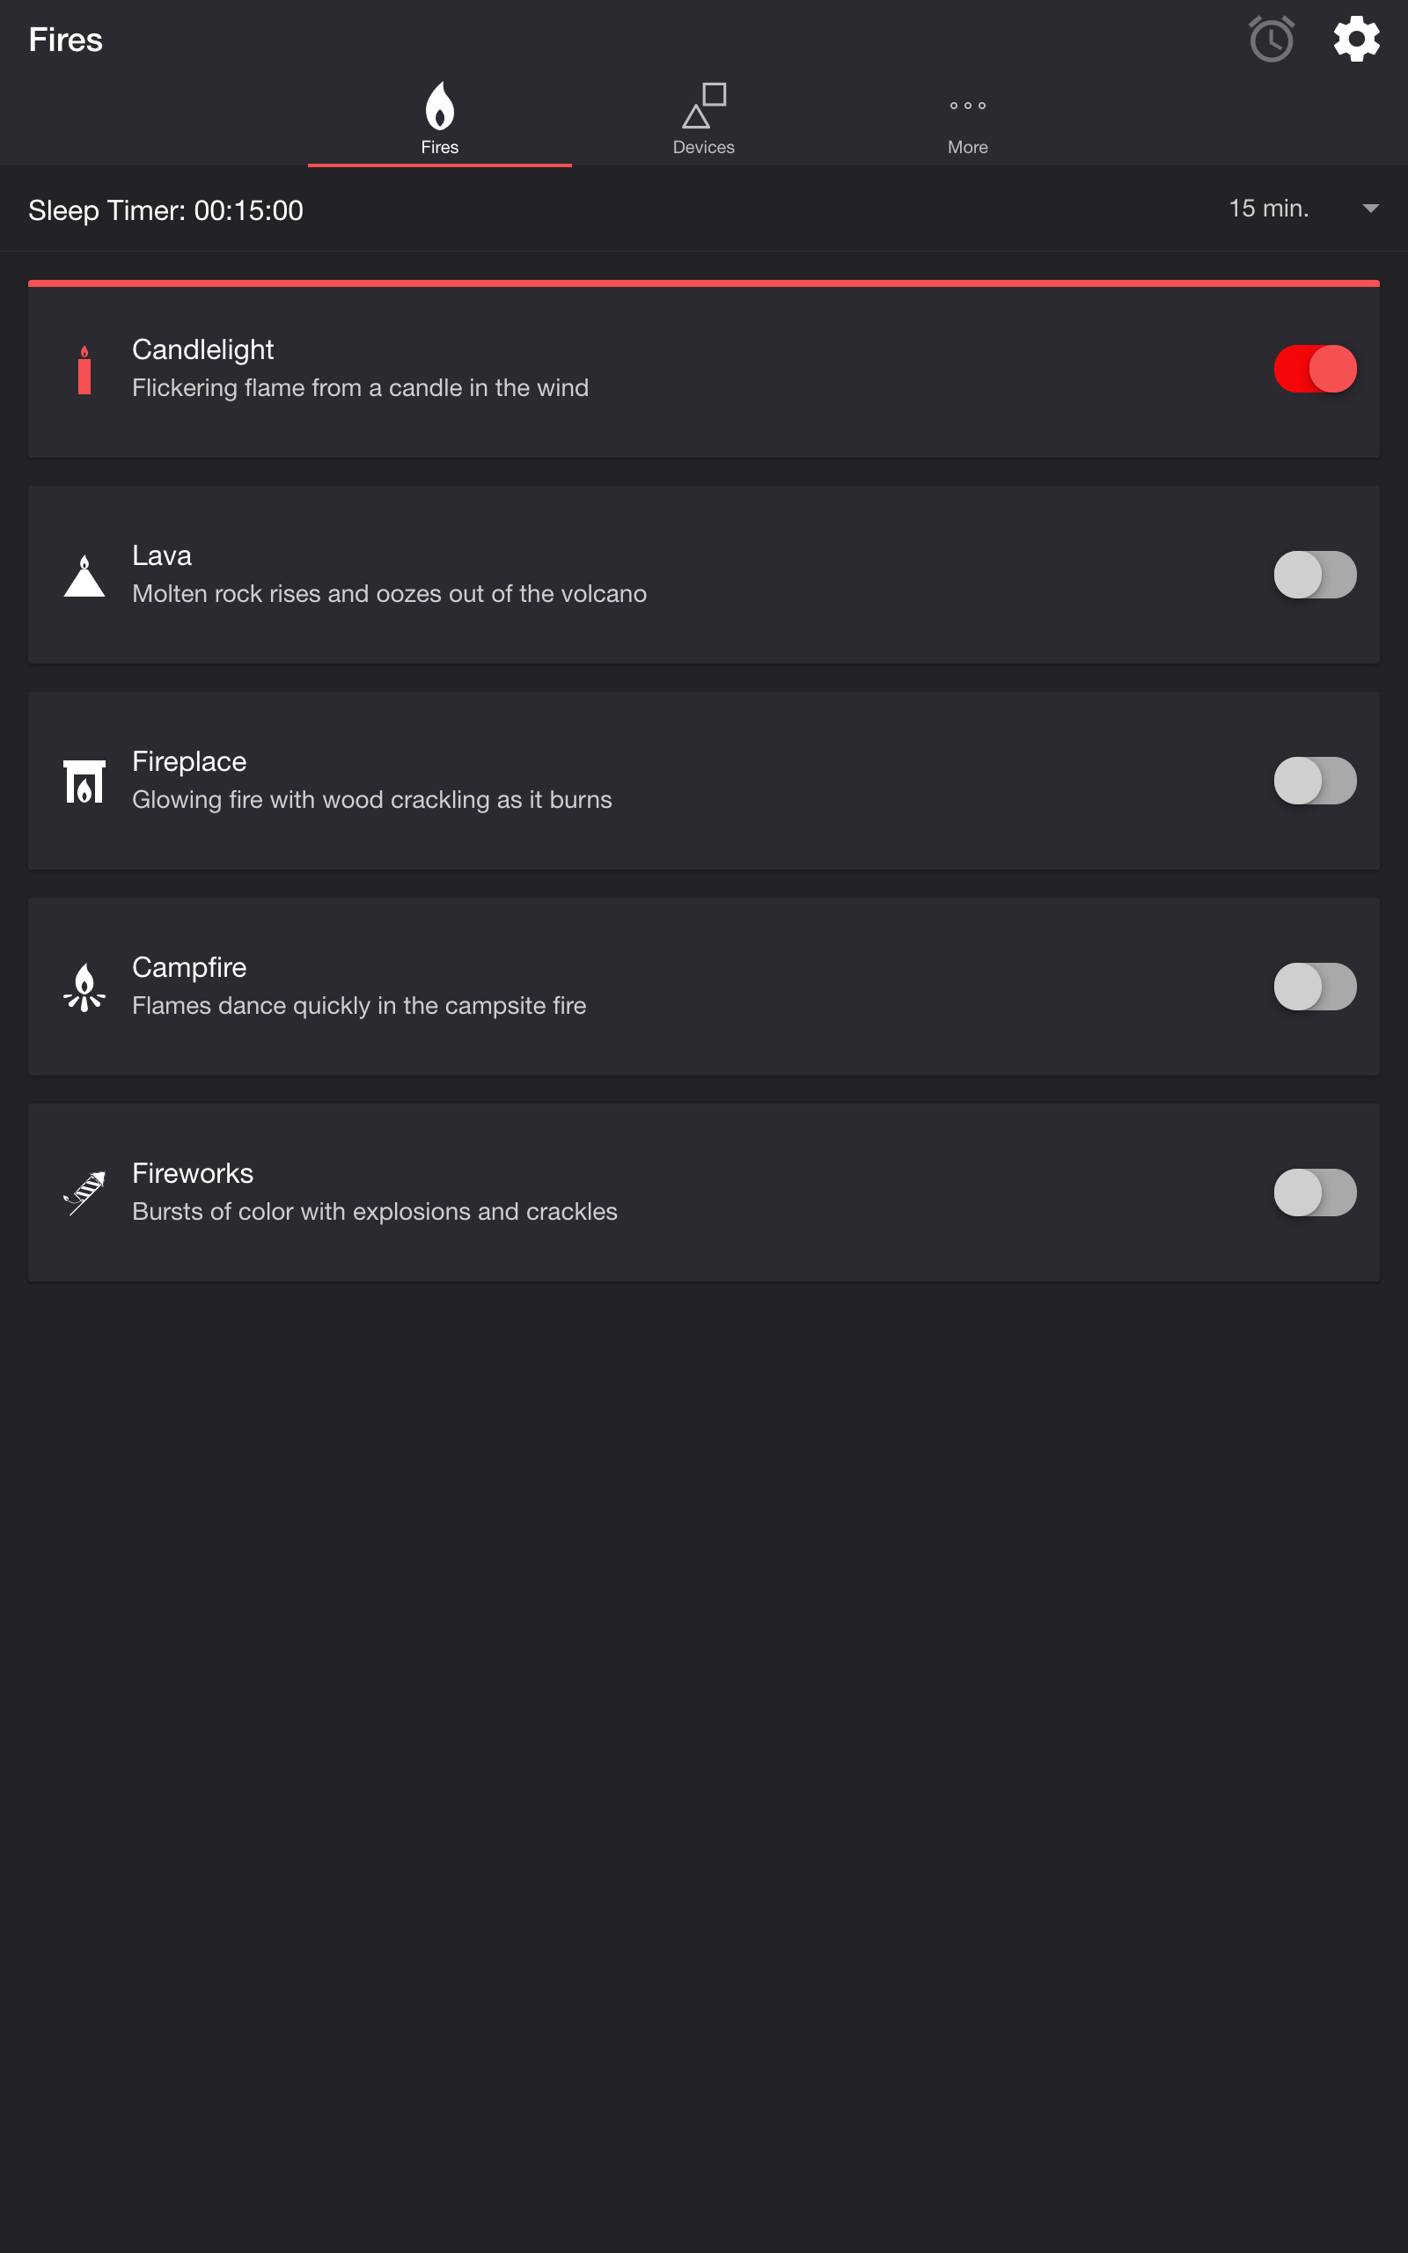Image resolution: width=1408 pixels, height=2253 pixels.
Task: Click the red progress bar above Candlelight
Action: tap(704, 283)
